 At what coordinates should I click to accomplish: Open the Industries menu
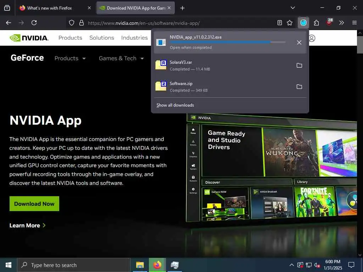point(134,38)
